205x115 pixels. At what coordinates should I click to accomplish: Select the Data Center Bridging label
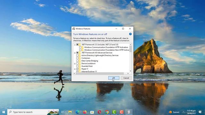(x=90, y=61)
